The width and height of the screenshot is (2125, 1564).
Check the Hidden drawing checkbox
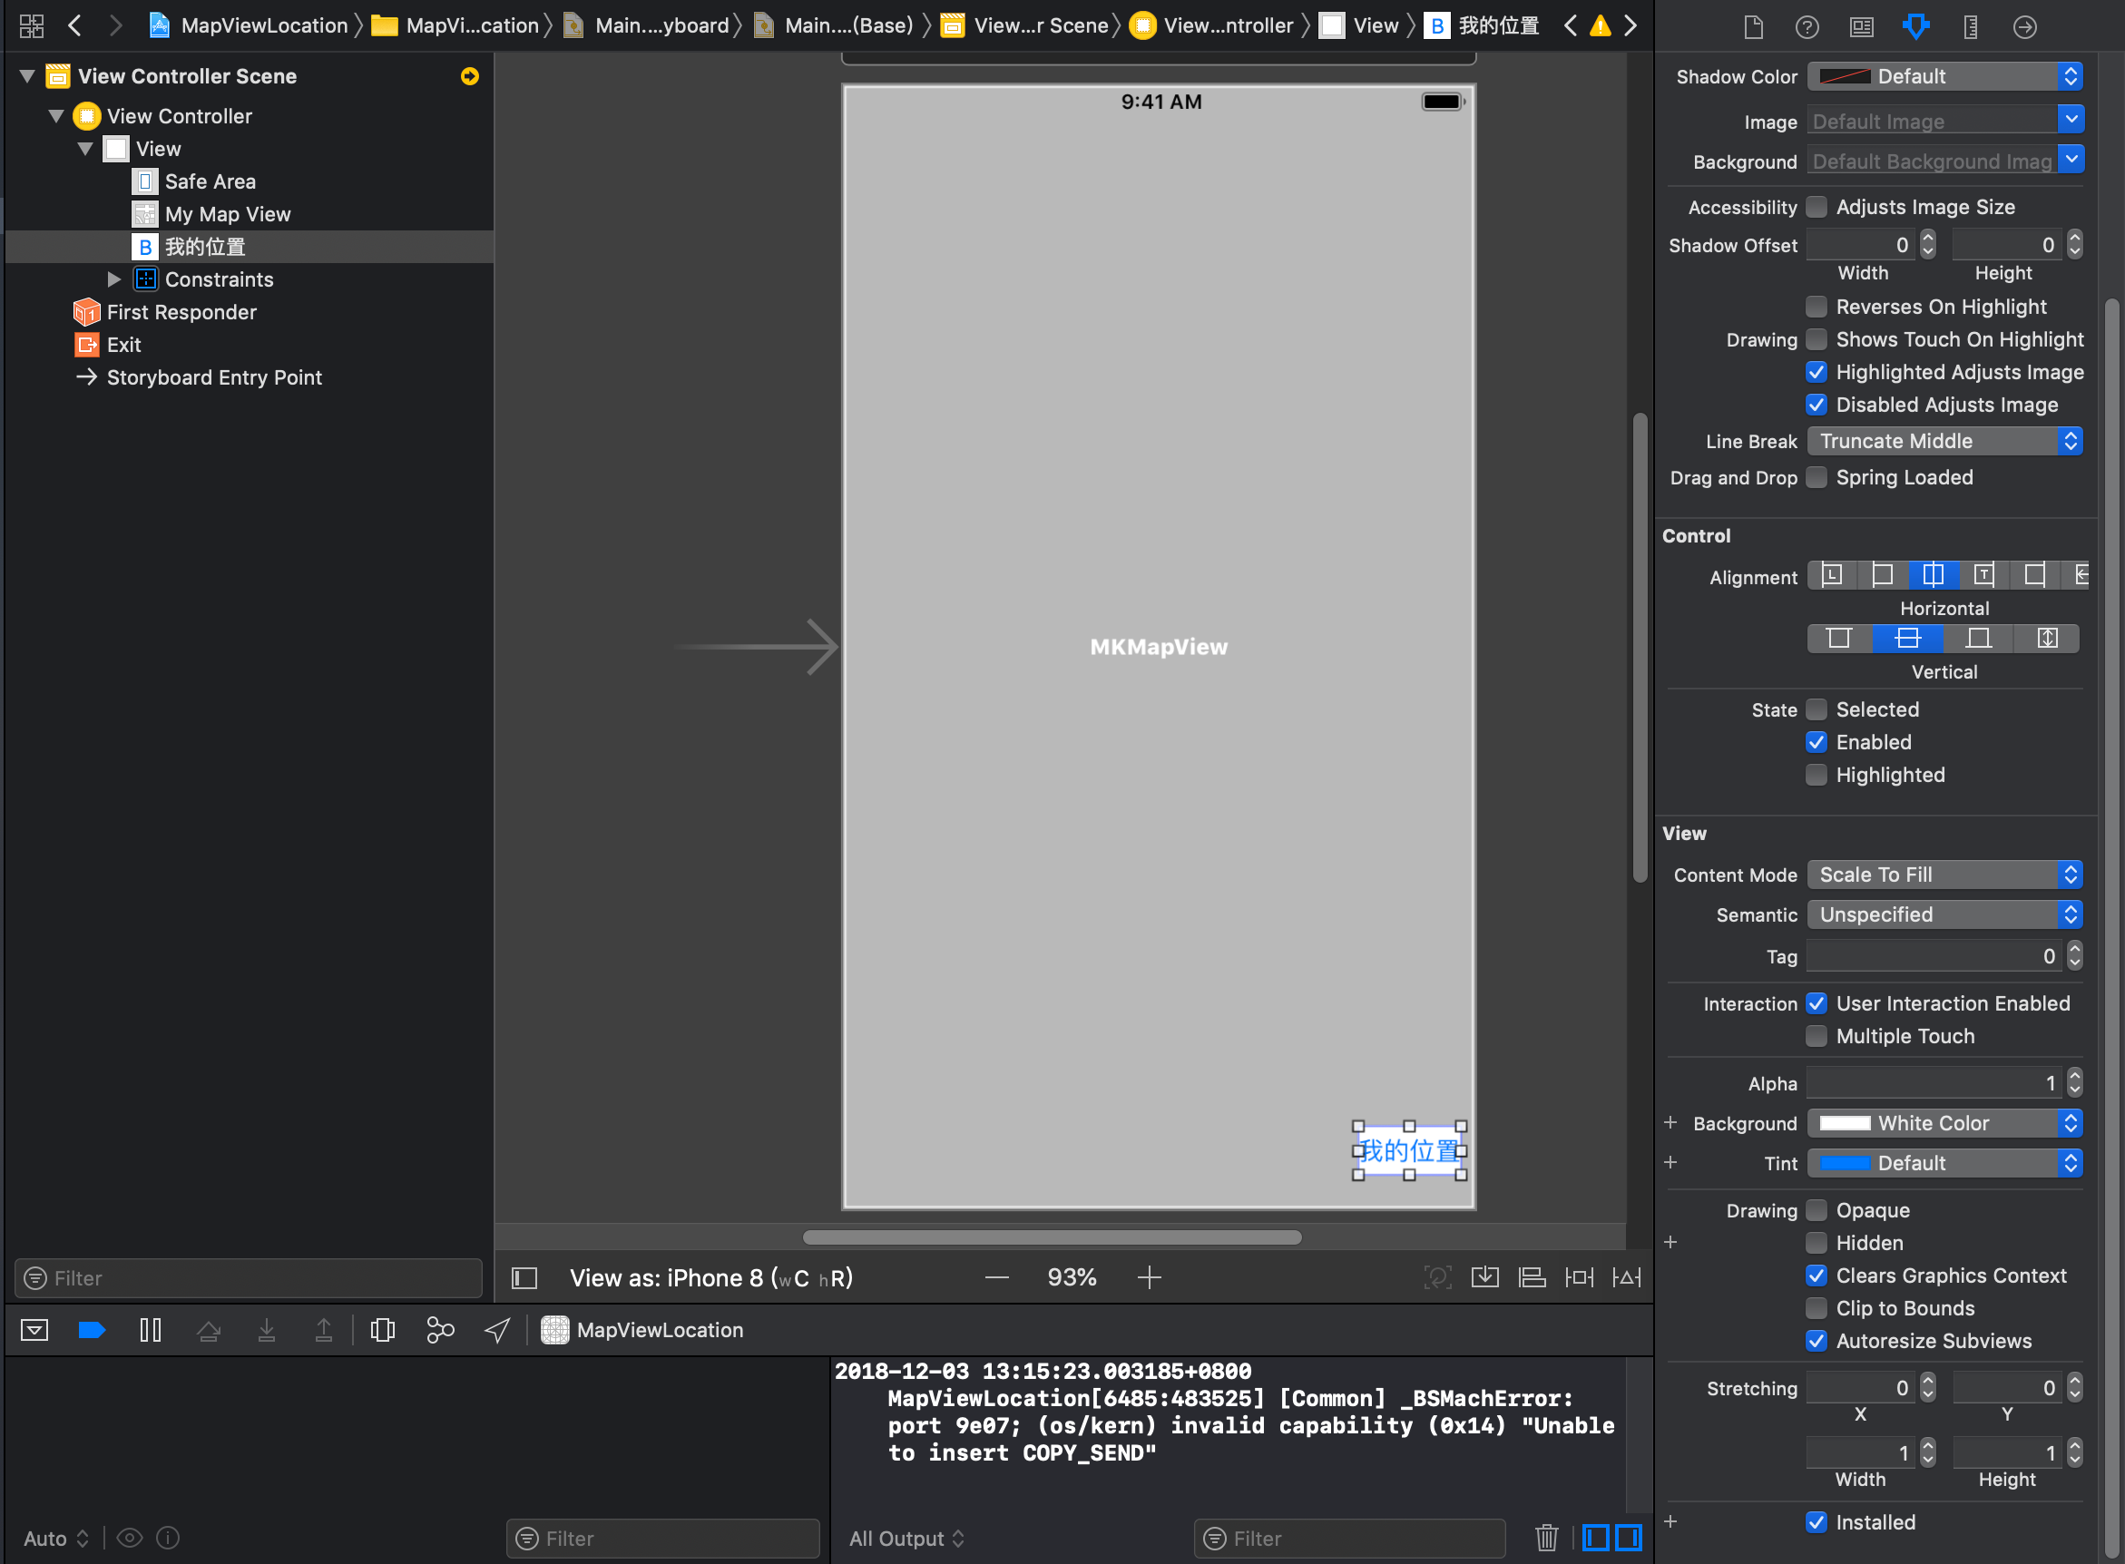[1817, 1243]
